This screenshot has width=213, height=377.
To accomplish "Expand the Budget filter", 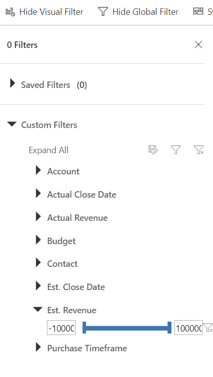I will 38,240.
